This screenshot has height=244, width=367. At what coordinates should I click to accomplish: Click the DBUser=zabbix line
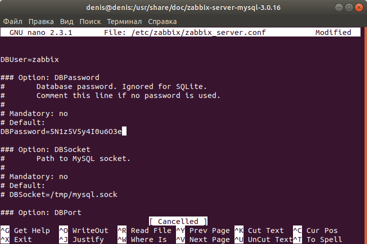tap(29, 59)
